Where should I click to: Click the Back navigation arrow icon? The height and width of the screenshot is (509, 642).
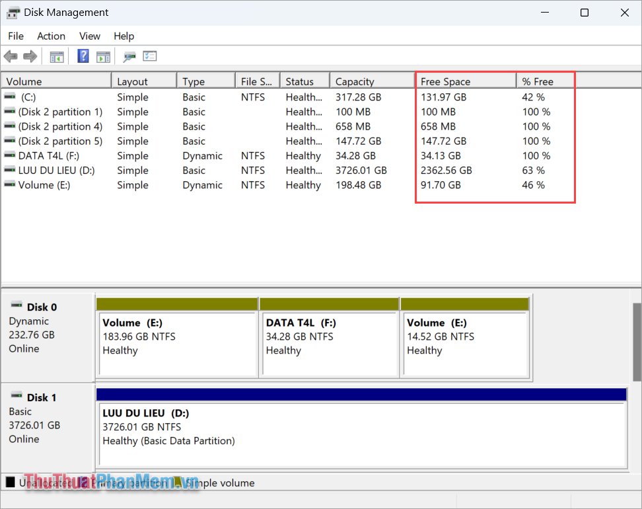[x=11, y=56]
